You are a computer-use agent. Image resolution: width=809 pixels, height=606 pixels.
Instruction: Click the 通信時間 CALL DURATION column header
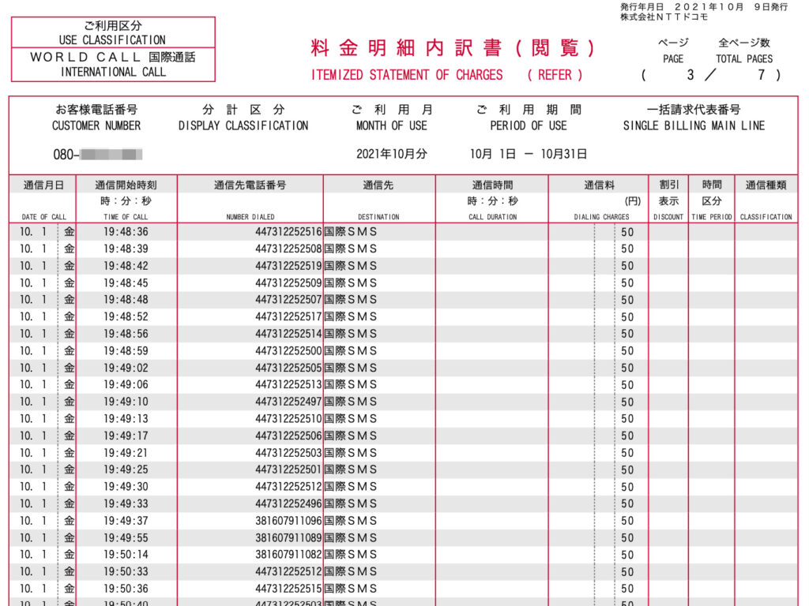492,200
